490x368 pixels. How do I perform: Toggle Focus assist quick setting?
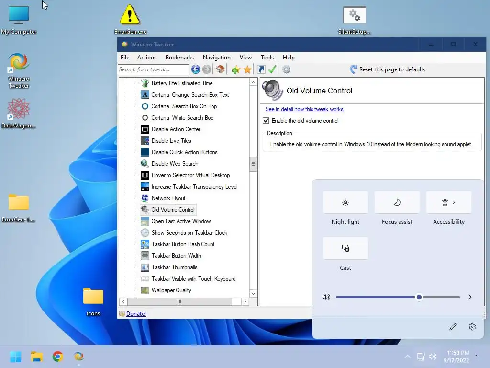(x=397, y=203)
